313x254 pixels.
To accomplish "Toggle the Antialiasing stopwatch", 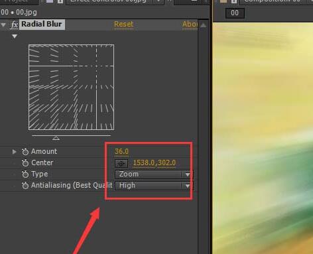I will (25, 186).
